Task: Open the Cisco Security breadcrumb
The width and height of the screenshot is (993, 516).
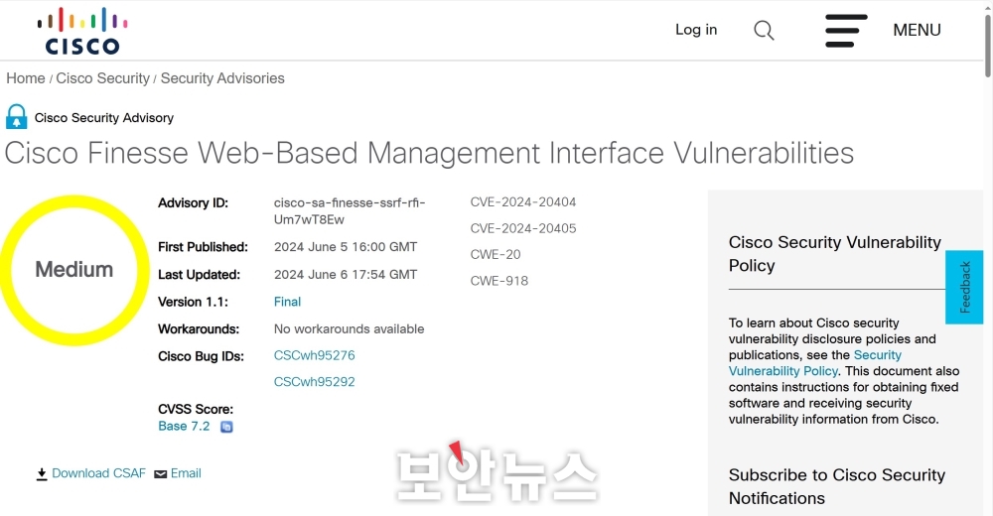Action: point(102,78)
